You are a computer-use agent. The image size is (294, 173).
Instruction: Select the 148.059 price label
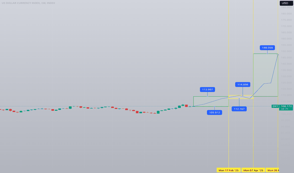tap(268, 48)
